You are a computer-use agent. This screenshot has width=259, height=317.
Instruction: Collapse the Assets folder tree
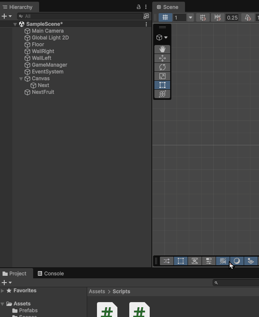(3, 304)
